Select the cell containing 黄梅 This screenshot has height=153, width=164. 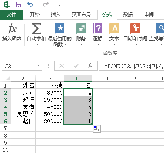(x=23, y=107)
